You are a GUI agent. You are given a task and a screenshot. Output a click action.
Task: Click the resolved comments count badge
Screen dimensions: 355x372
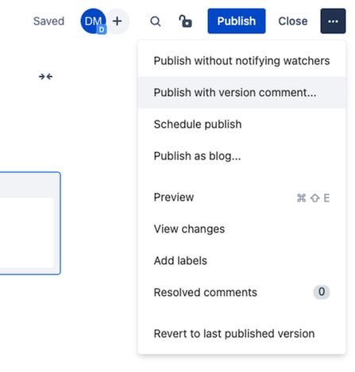[x=322, y=292]
